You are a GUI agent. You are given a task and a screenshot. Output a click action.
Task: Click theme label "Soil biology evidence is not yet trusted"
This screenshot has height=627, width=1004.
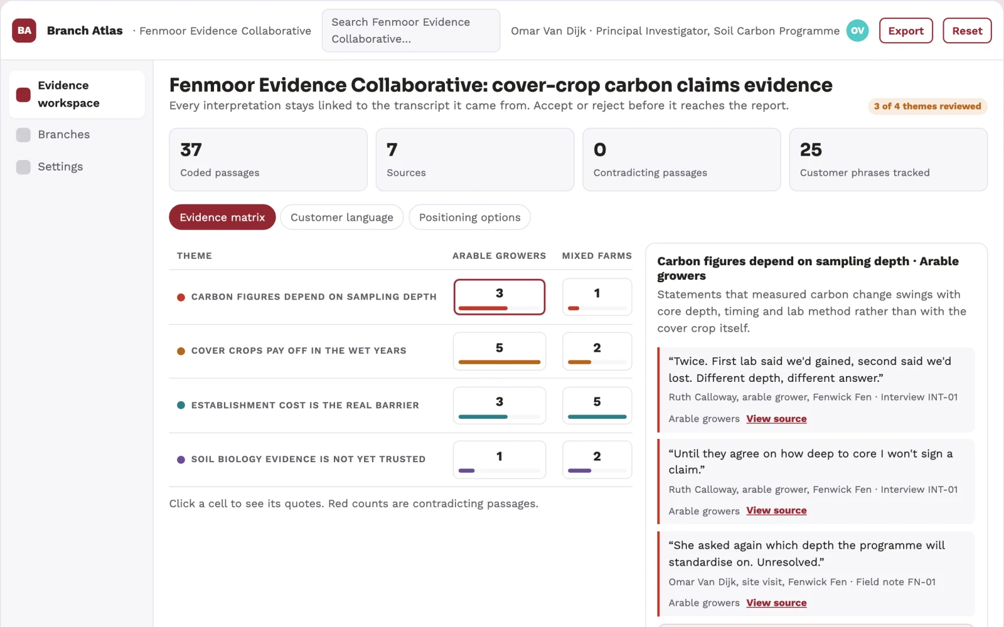coord(308,460)
